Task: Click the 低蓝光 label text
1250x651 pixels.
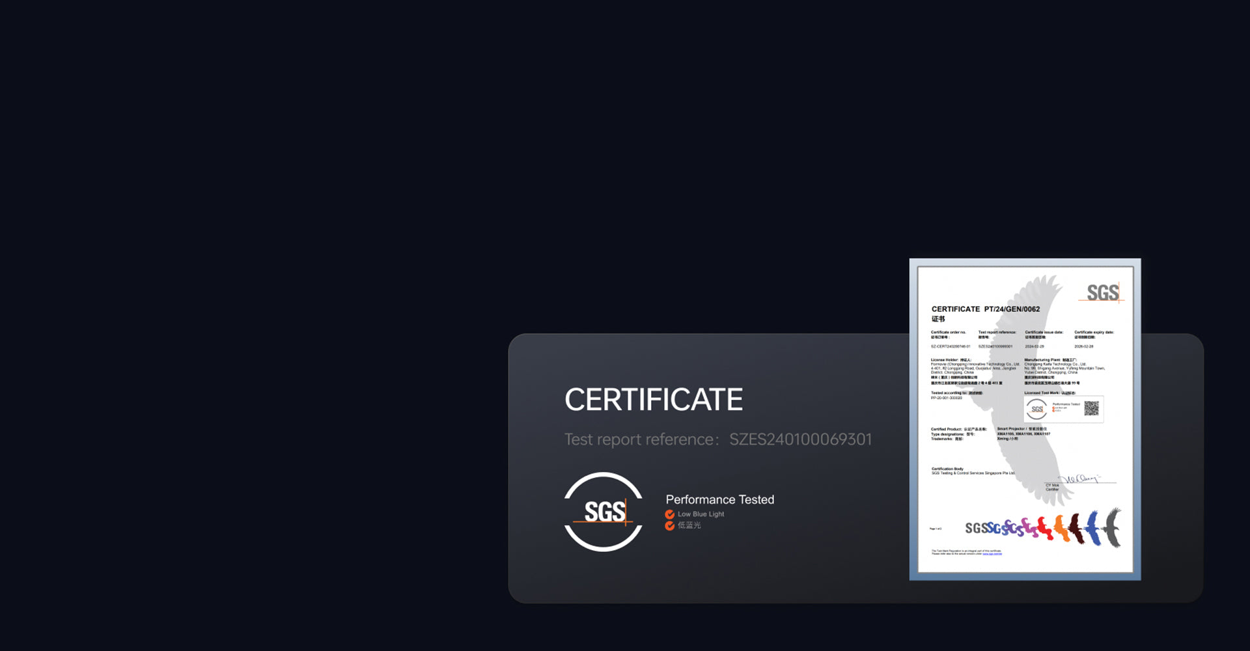Action: click(689, 525)
